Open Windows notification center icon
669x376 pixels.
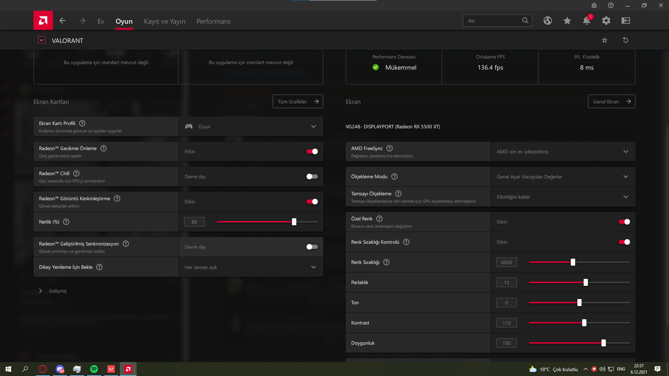[658, 369]
